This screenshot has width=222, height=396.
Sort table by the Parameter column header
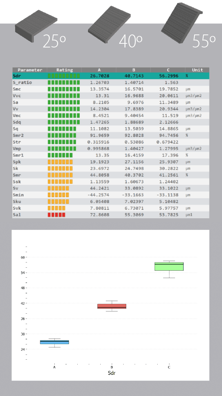[30, 70]
